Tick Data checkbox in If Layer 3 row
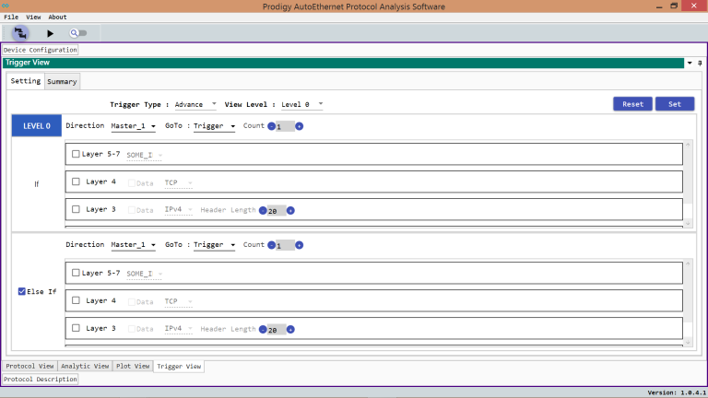 click(x=132, y=210)
